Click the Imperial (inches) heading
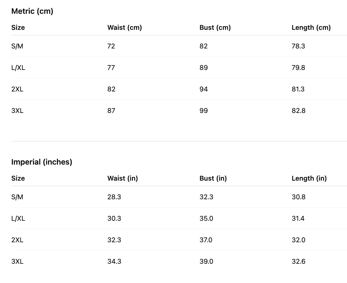347x283 pixels. click(42, 162)
